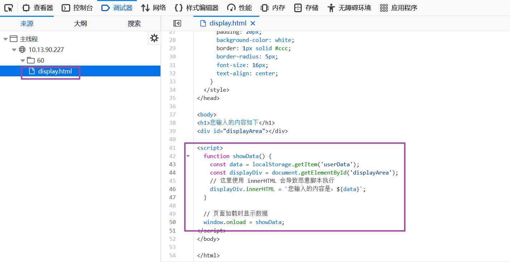Click innerHTML property on line 46
This screenshot has height=262, width=510.
pos(260,189)
